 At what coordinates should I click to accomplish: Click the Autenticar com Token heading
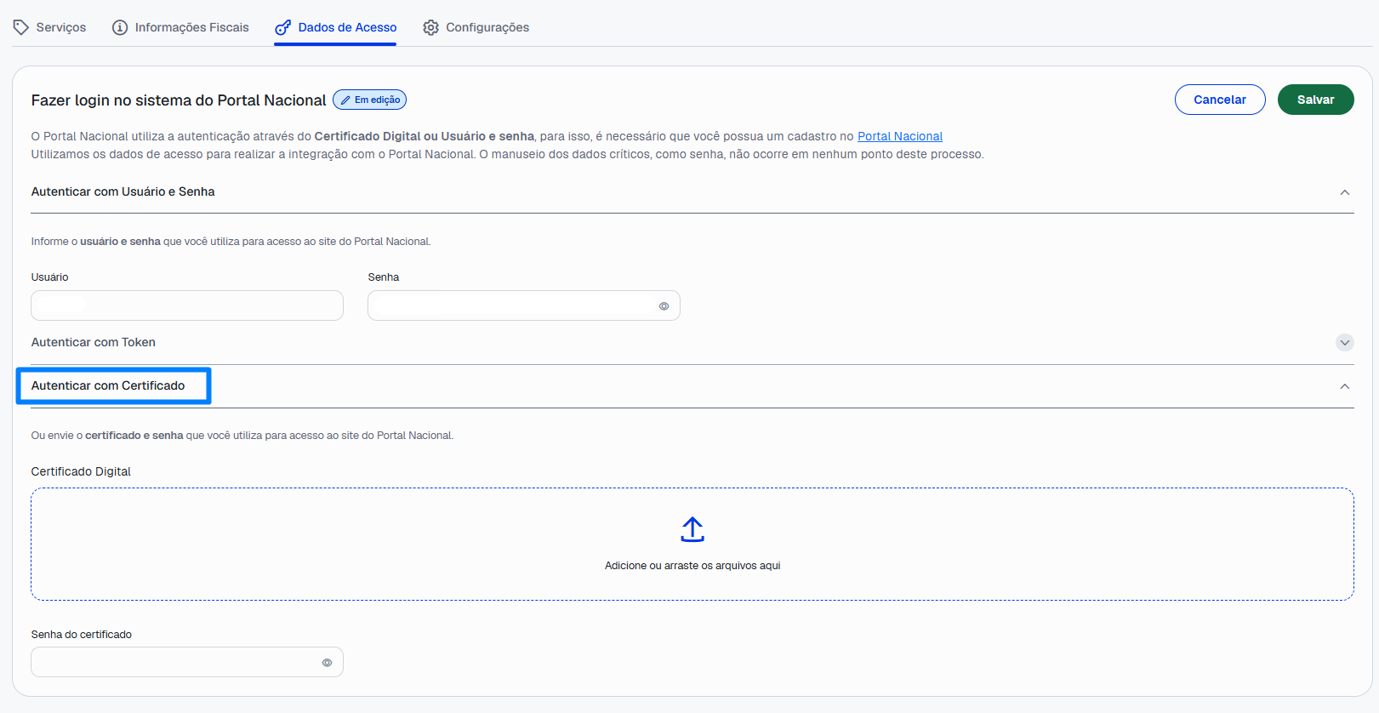pos(94,342)
